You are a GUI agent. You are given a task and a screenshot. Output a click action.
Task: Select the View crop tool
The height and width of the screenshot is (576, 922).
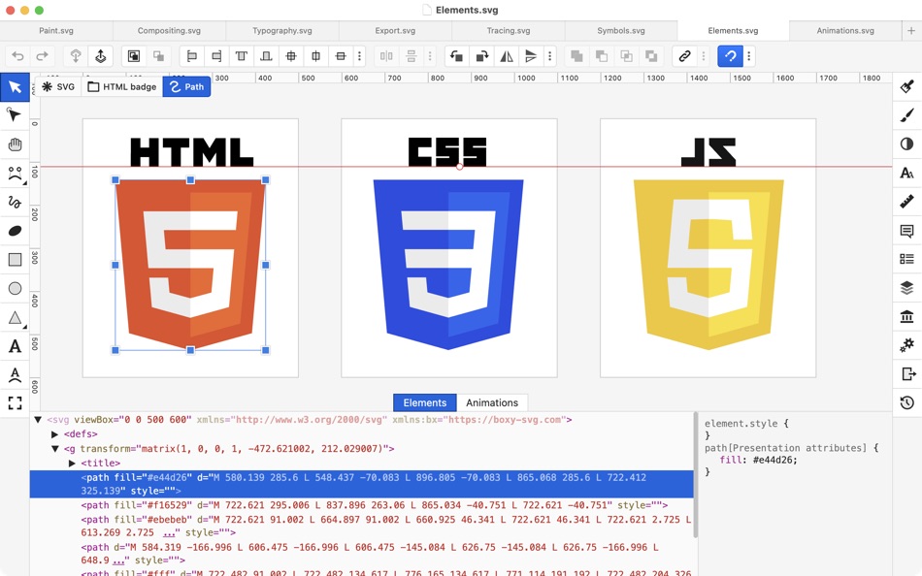[15, 402]
